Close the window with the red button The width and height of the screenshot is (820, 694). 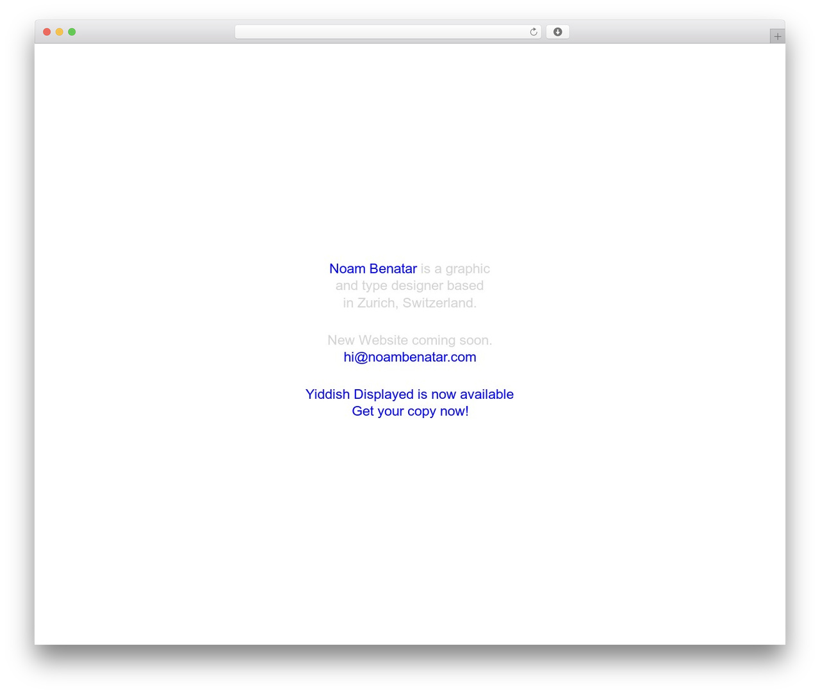click(x=47, y=32)
